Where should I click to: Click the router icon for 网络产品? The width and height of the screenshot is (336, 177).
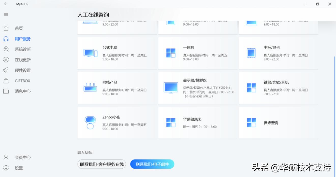coord(90,87)
